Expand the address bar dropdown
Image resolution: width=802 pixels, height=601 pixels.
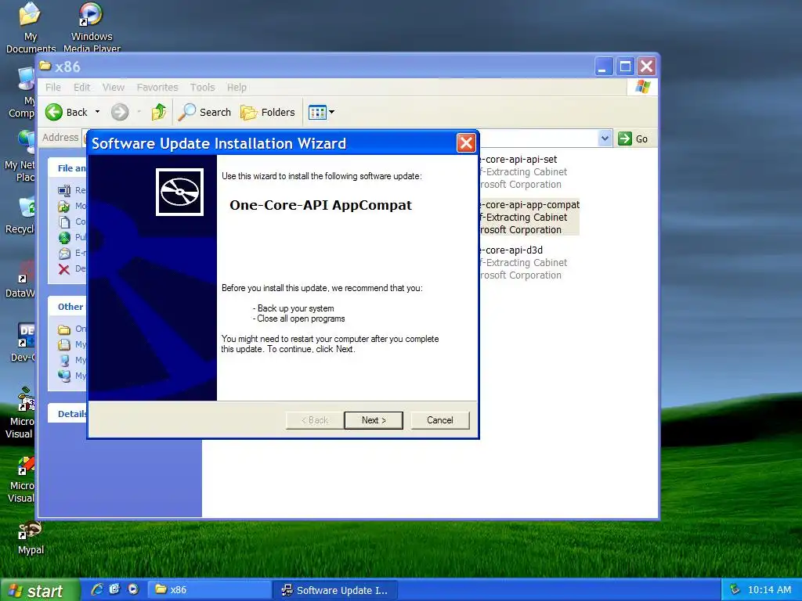(x=605, y=139)
